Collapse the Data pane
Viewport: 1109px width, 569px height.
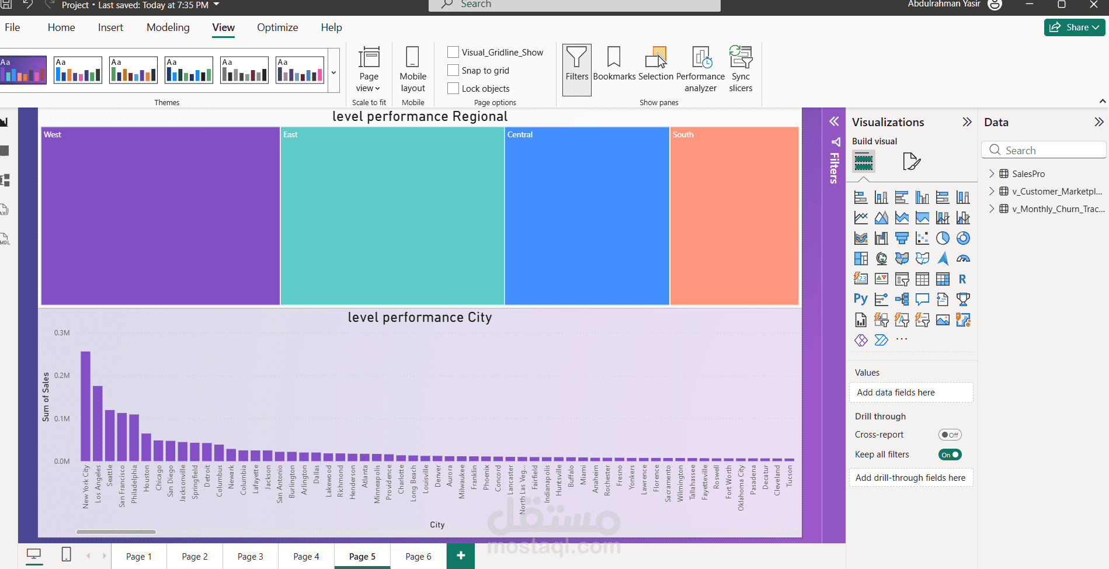click(1099, 122)
